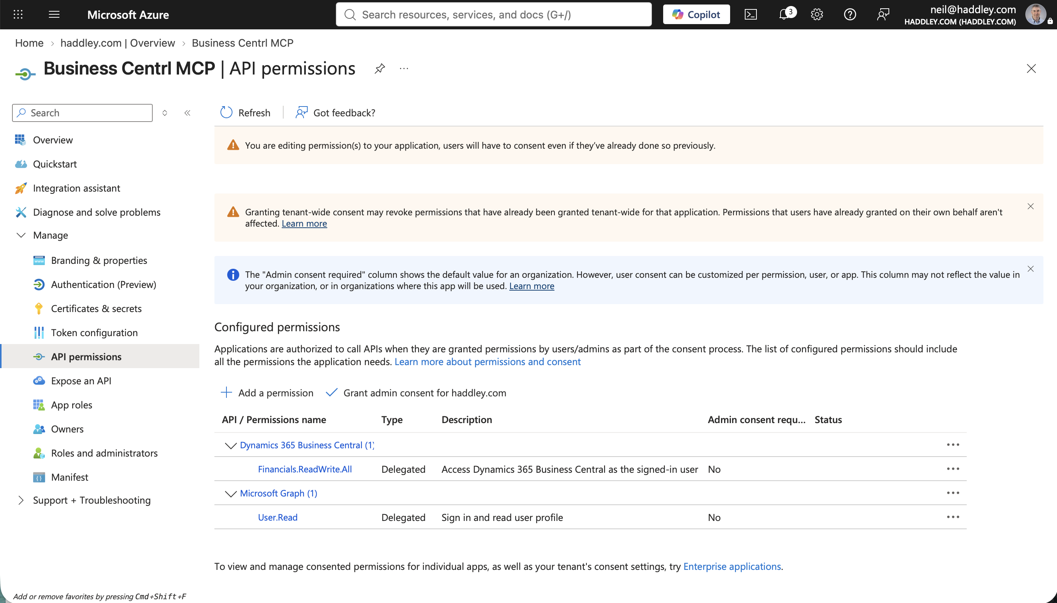1057x603 pixels.
Task: Click the API / Permissions name column header
Action: [x=274, y=420]
